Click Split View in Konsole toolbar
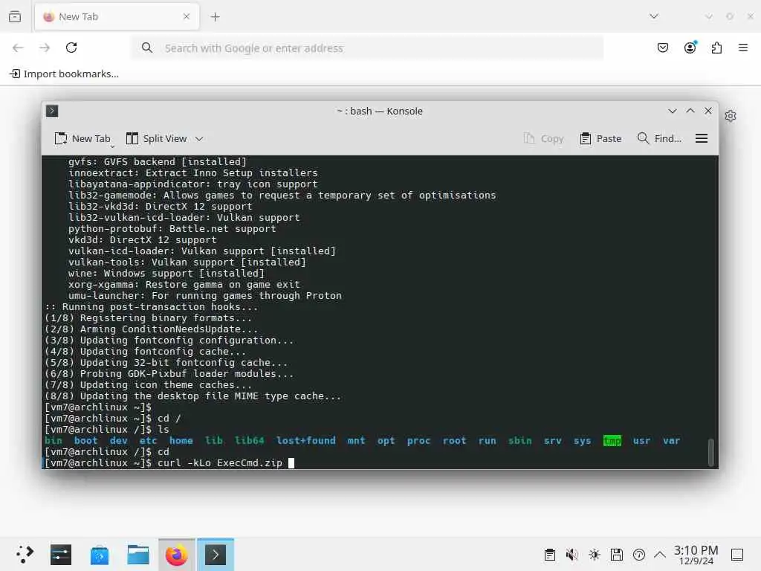This screenshot has width=761, height=571. point(156,139)
